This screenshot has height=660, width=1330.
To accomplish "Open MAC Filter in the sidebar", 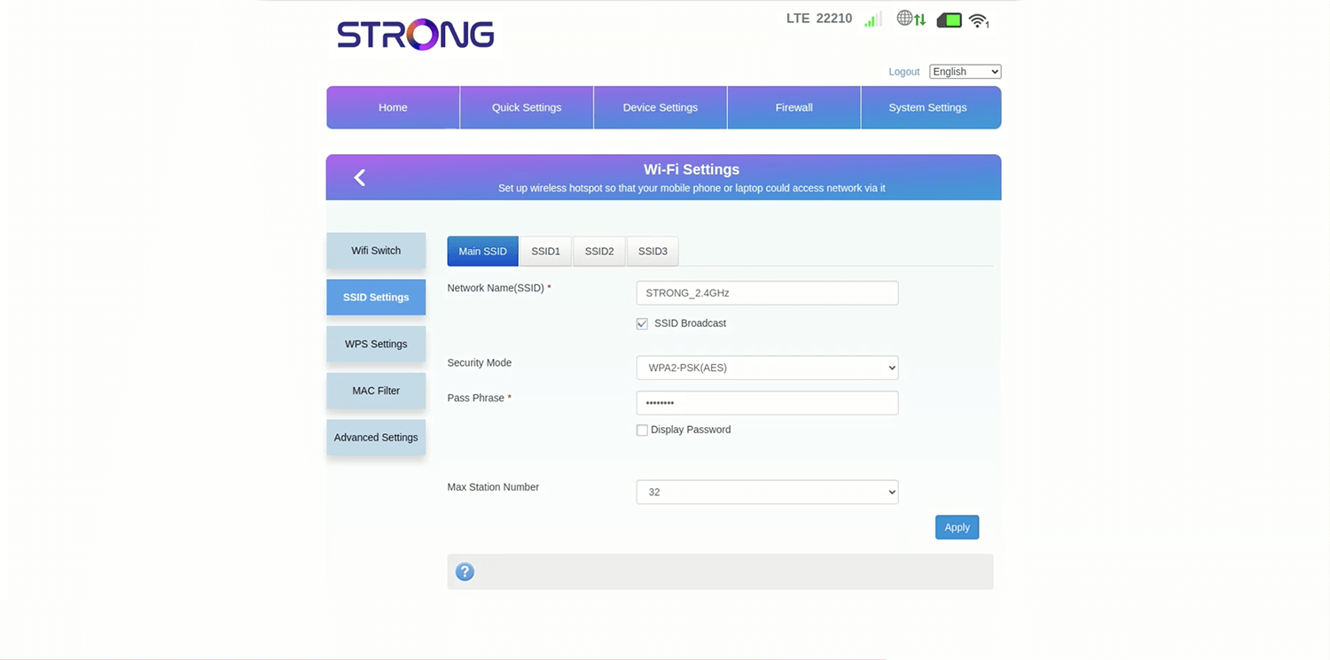I will click(x=376, y=391).
